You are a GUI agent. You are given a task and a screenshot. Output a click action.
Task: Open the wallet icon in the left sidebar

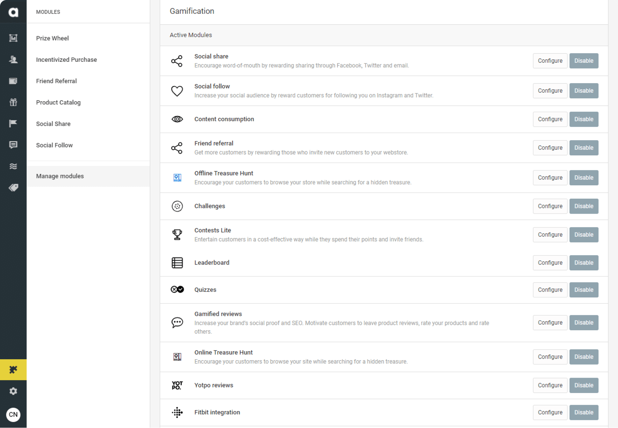point(13,81)
